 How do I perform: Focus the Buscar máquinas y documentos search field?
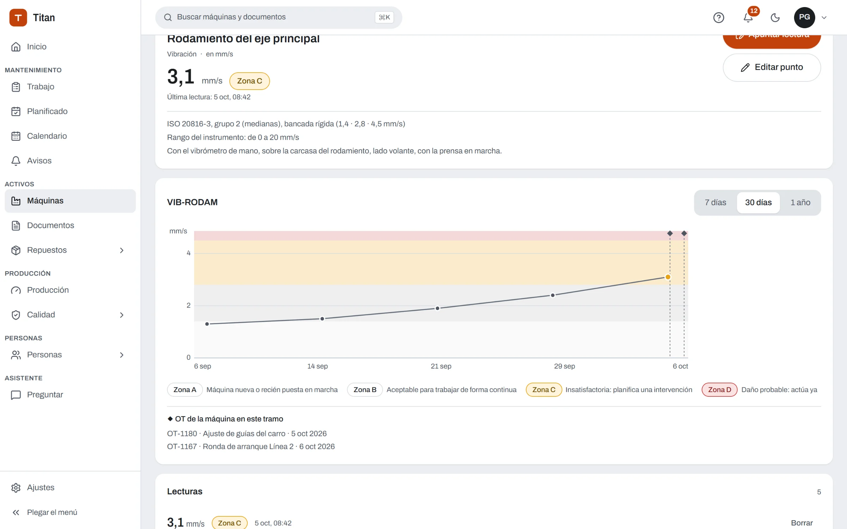[x=278, y=17]
